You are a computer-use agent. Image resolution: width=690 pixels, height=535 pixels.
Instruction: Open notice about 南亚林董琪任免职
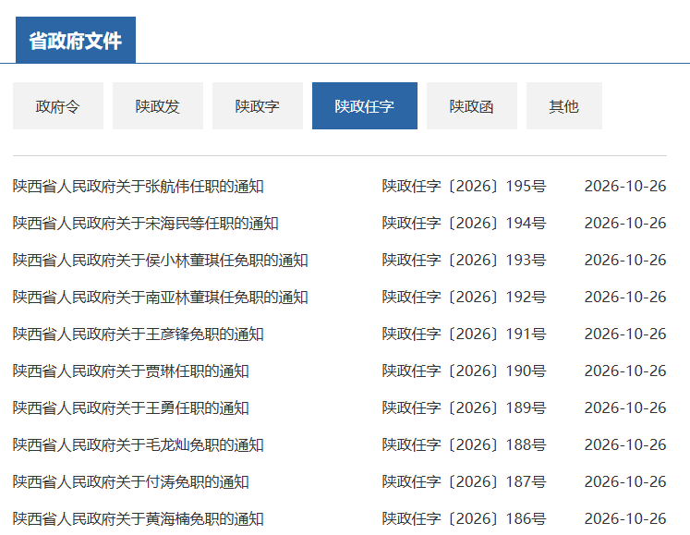point(160,298)
